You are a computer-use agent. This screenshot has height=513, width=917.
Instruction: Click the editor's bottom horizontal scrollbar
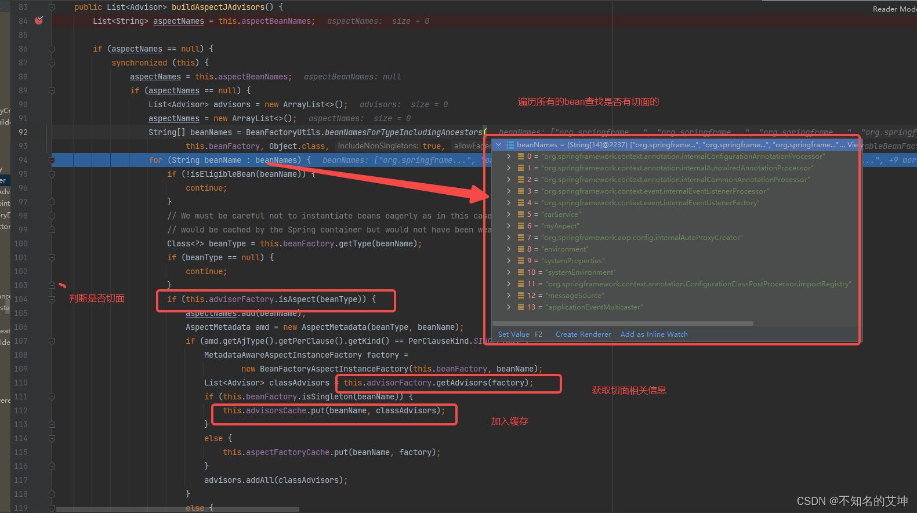point(177,510)
